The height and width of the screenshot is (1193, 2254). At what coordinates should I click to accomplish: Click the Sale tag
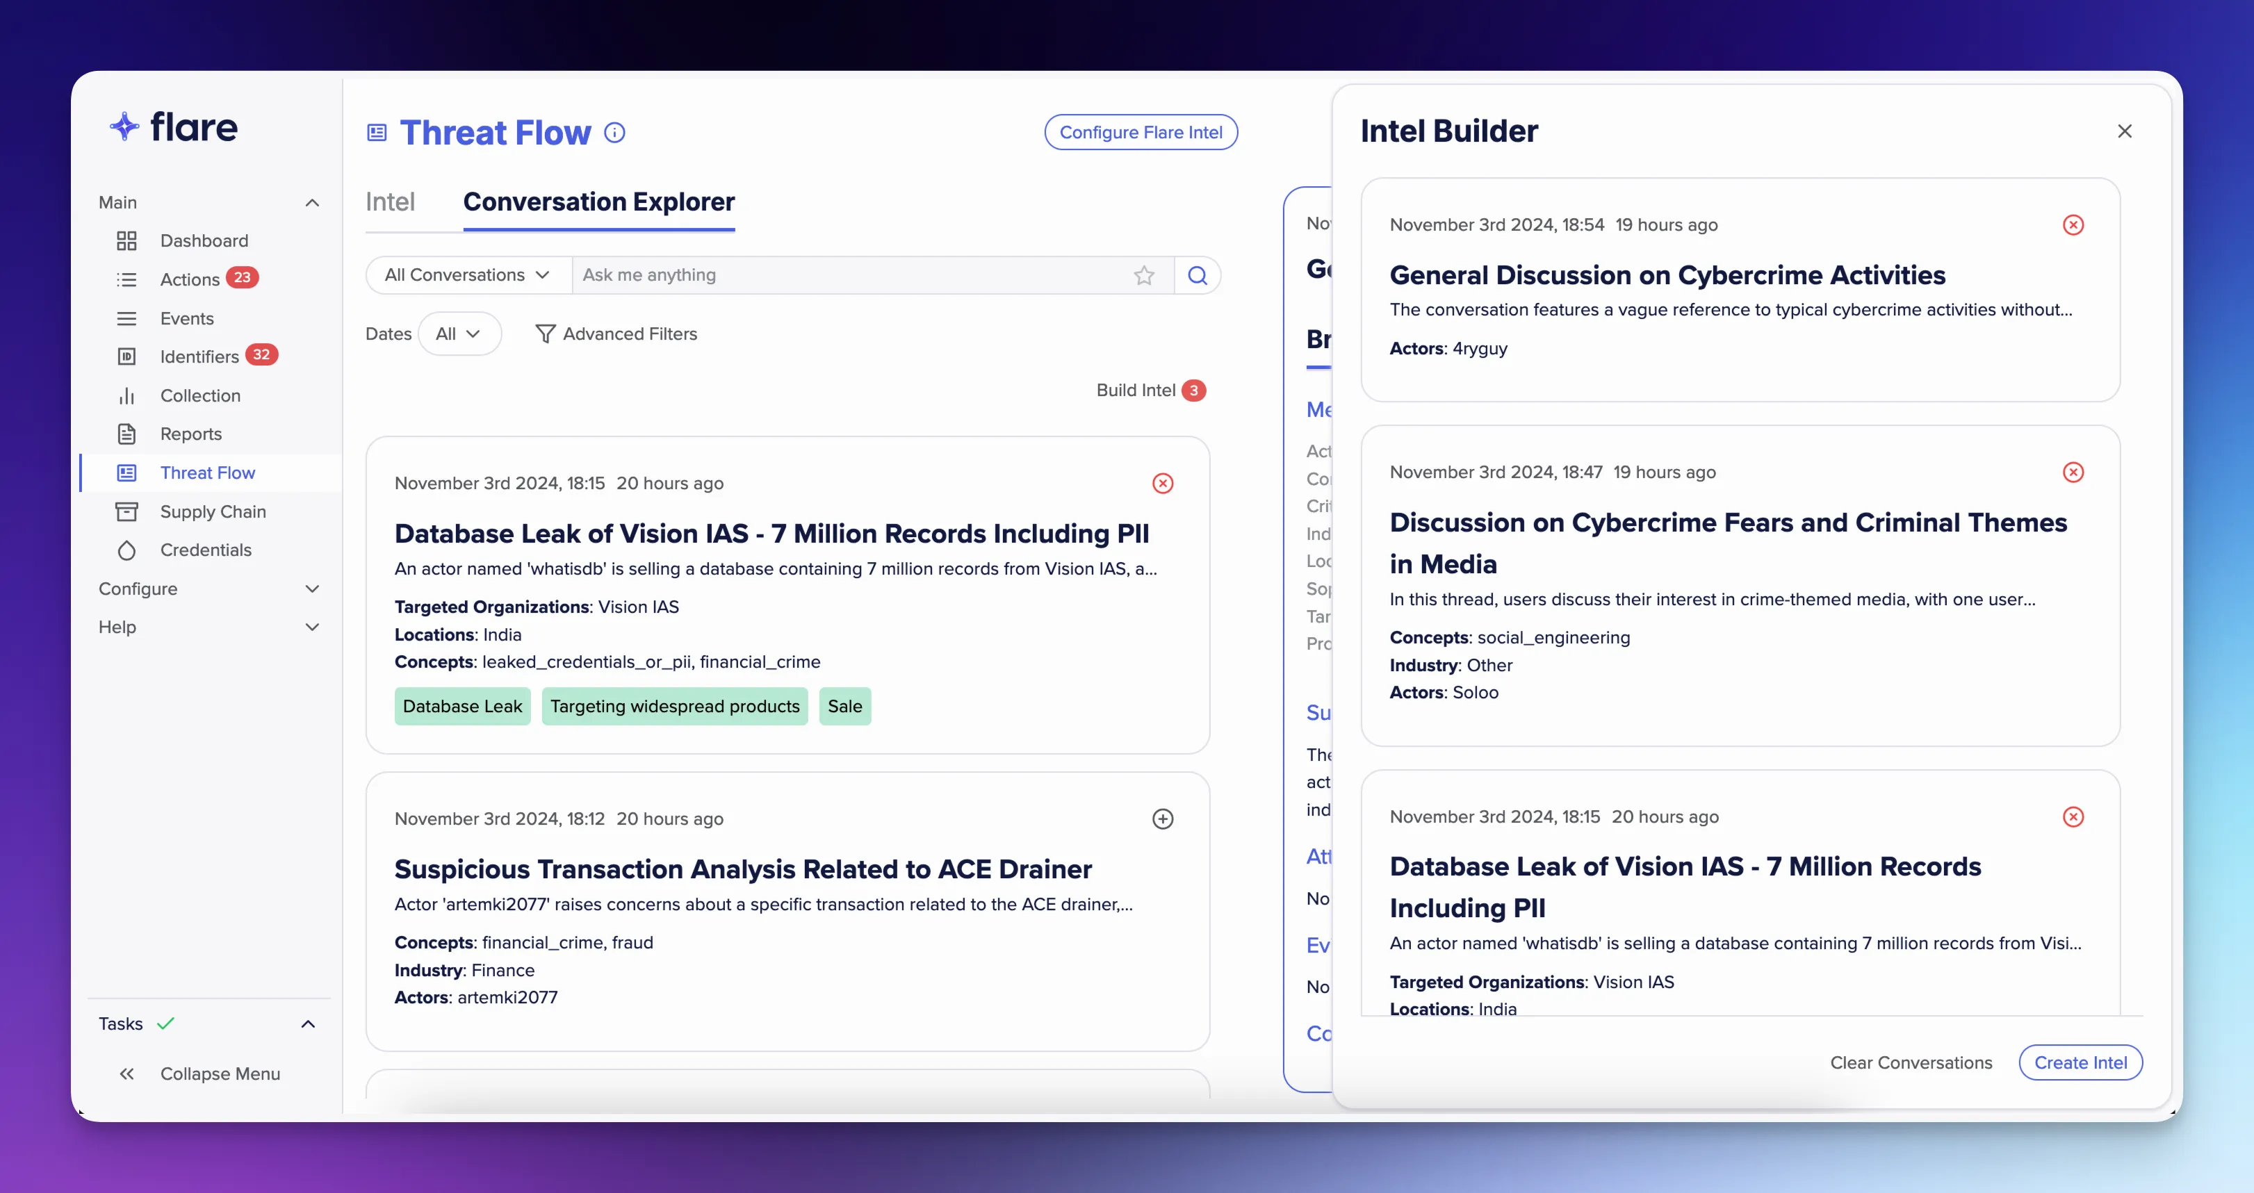[x=844, y=707]
